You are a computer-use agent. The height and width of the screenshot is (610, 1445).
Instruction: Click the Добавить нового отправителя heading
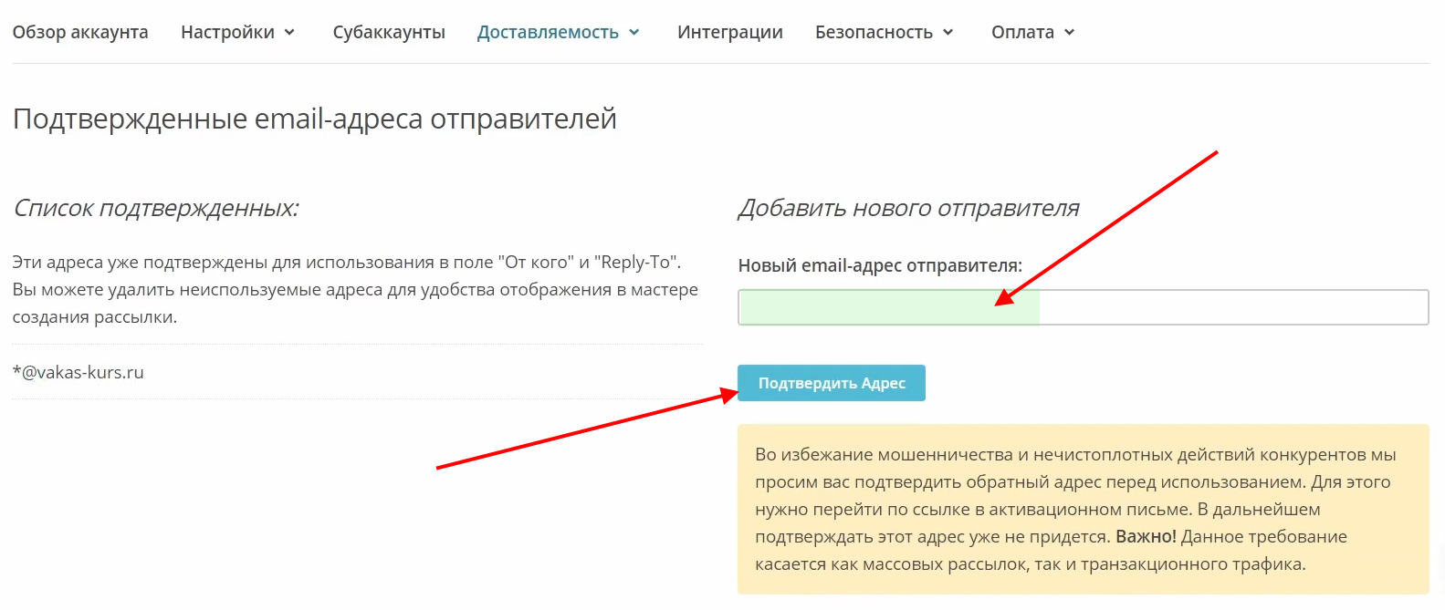(x=908, y=208)
